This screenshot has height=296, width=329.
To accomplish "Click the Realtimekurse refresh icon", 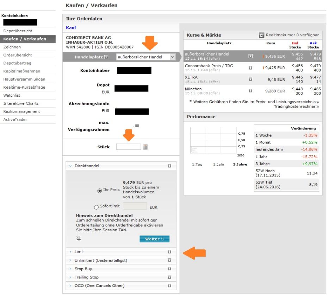I will pos(261,35).
